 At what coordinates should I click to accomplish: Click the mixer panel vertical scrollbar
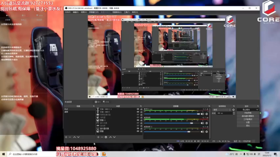[x=210, y=123]
